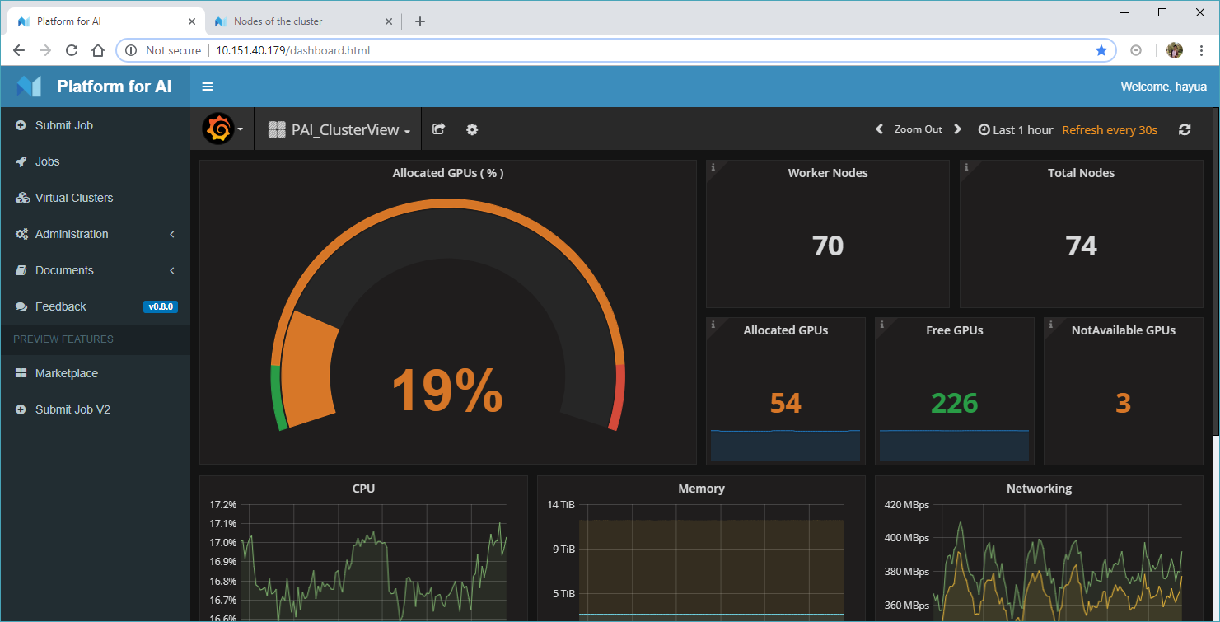Screen dimensions: 1220x622
Task: Click the Allocated GPUs info corner icon
Action: pyautogui.click(x=713, y=325)
